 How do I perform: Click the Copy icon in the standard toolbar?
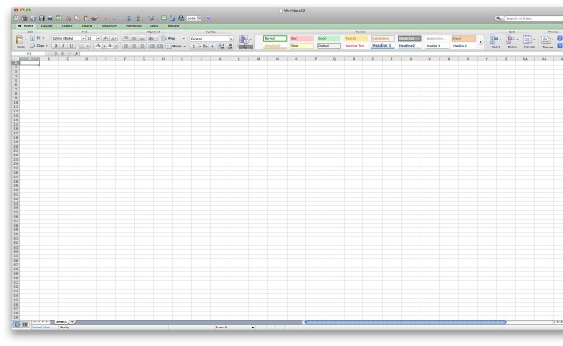77,18
